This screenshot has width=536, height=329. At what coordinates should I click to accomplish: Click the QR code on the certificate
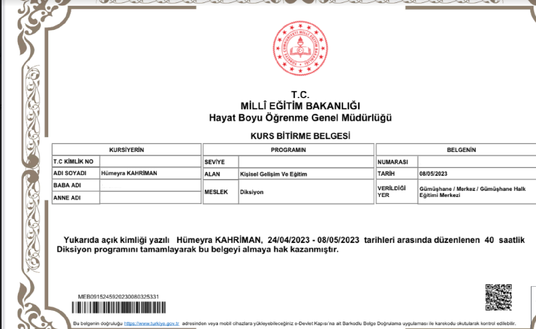(x=498, y=297)
